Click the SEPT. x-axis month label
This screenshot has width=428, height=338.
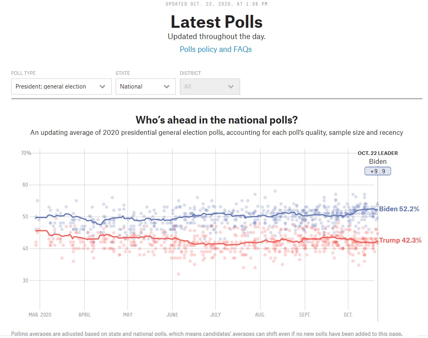click(305, 315)
